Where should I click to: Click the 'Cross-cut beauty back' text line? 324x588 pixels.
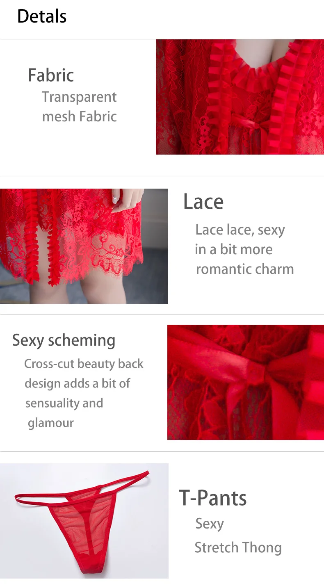(84, 364)
